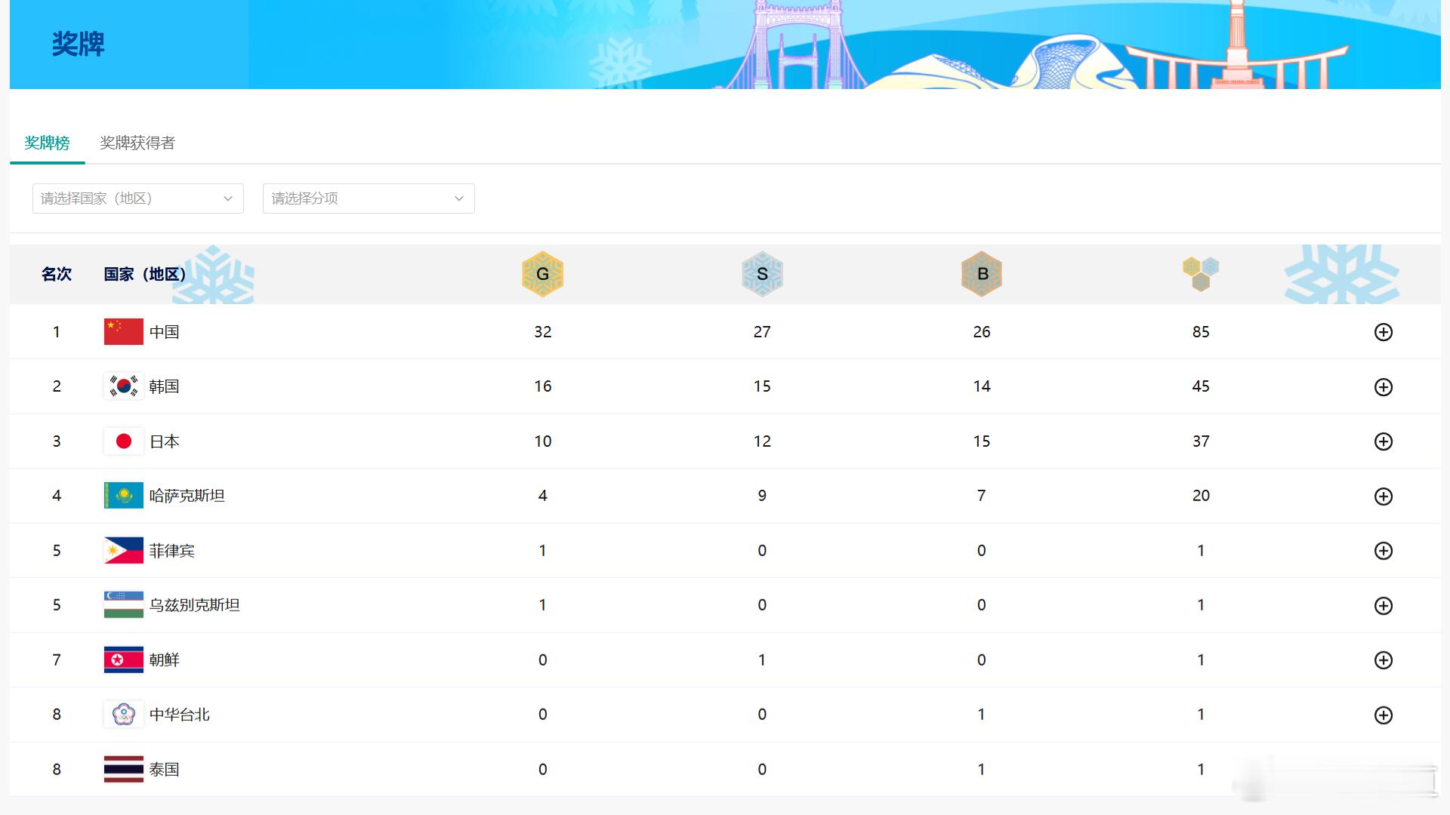Screen dimensions: 1450x815
Task: Open the 请选择分项 dropdown
Action: click(368, 198)
